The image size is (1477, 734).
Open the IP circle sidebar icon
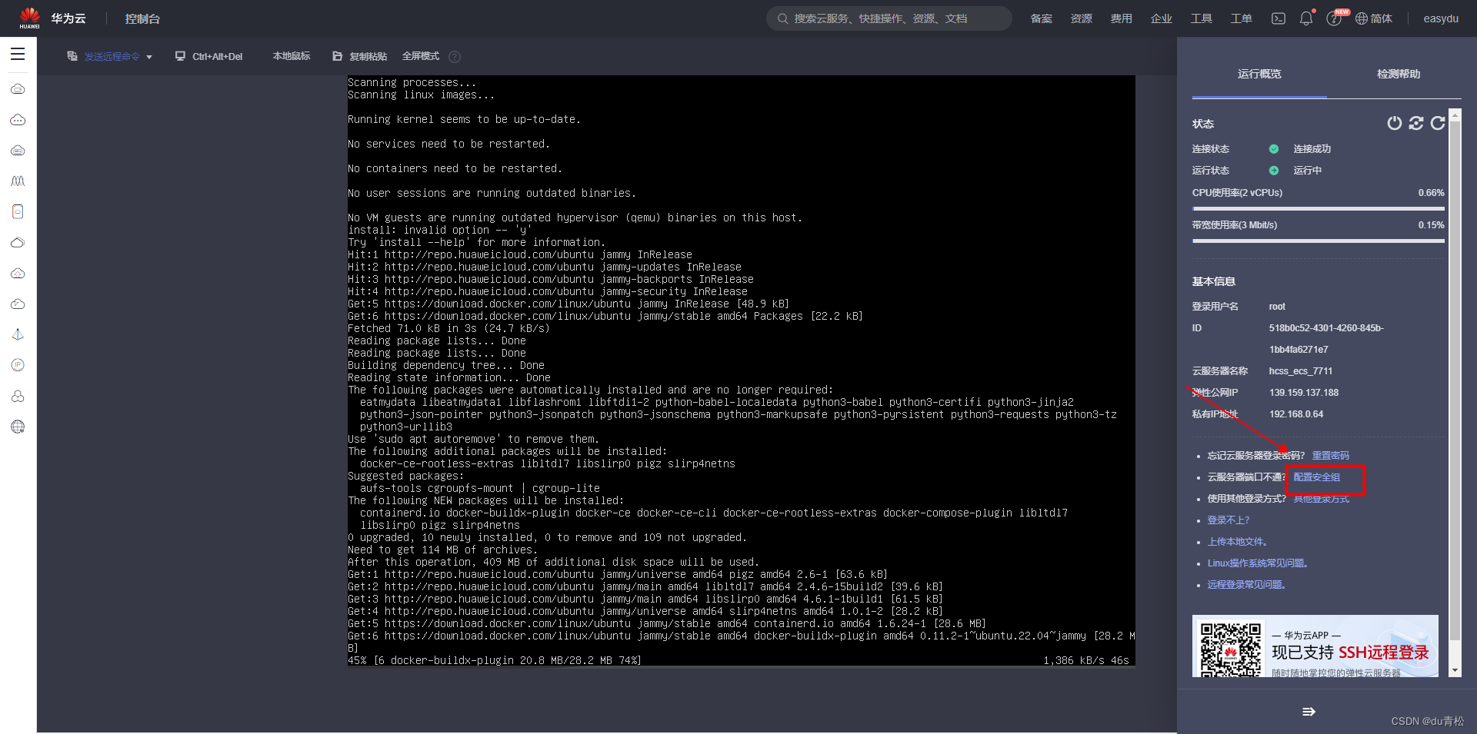point(18,365)
